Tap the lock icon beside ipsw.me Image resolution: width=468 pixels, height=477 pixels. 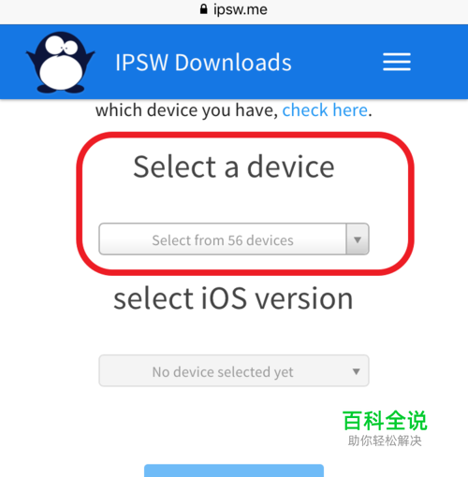tap(203, 9)
